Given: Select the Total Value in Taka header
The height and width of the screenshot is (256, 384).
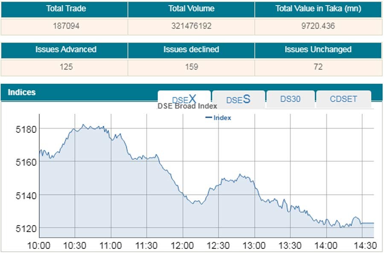Looking at the screenshot, I should [x=318, y=9].
